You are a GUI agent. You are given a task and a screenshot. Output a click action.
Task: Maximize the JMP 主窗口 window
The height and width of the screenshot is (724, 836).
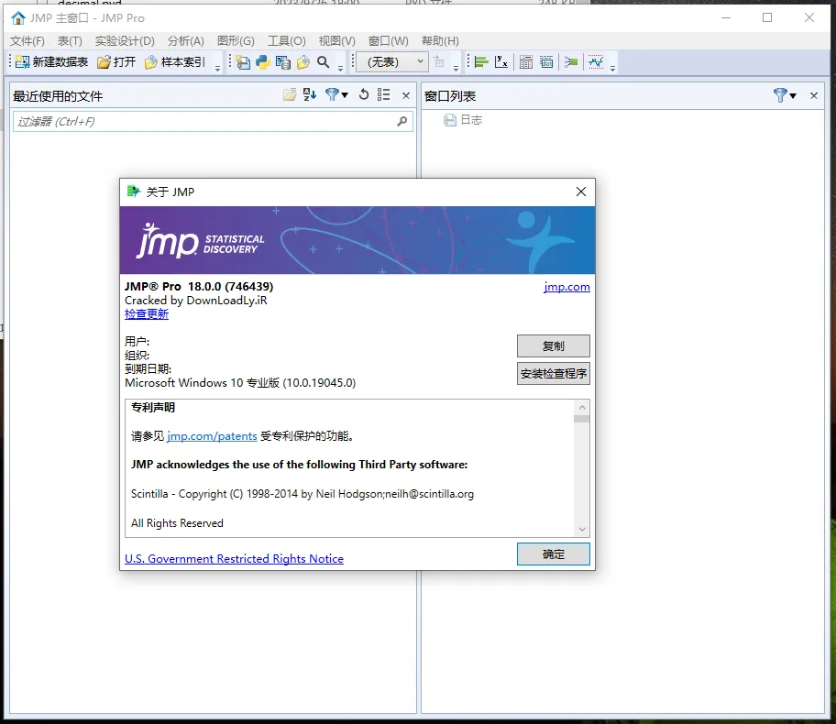(767, 17)
